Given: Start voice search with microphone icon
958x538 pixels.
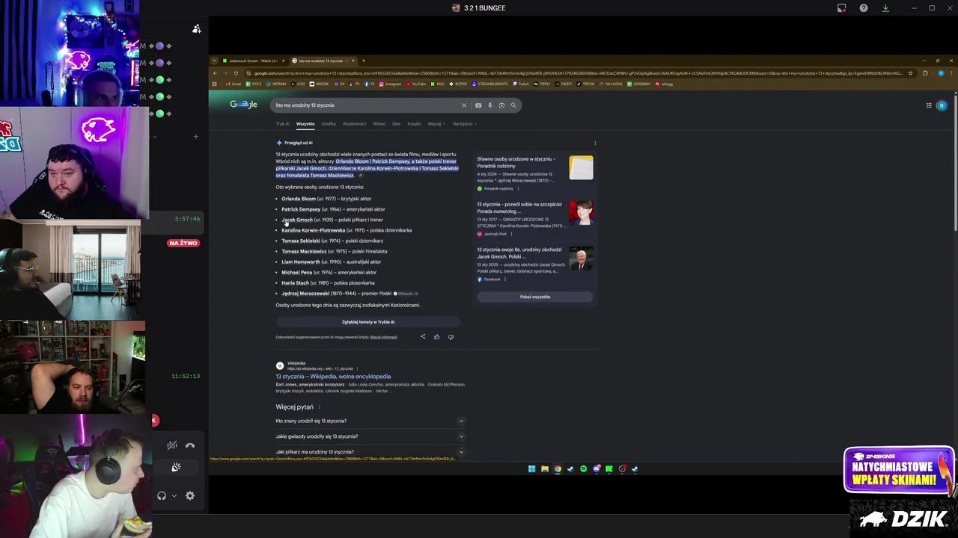Looking at the screenshot, I should (490, 105).
